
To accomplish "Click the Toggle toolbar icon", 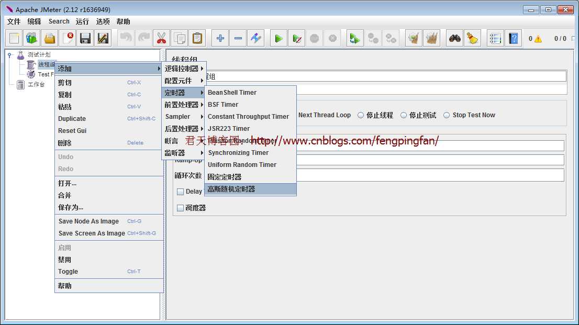I will pyautogui.click(x=256, y=38).
